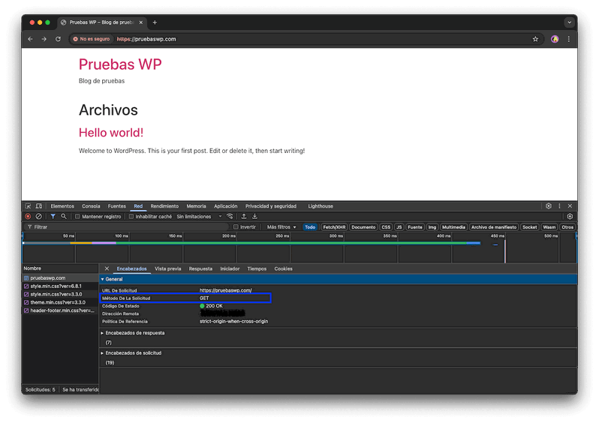Open DevTools settings gear

point(549,205)
